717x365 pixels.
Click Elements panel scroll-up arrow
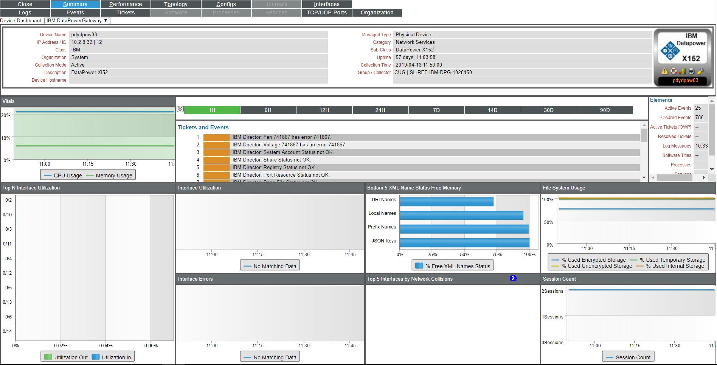point(712,101)
